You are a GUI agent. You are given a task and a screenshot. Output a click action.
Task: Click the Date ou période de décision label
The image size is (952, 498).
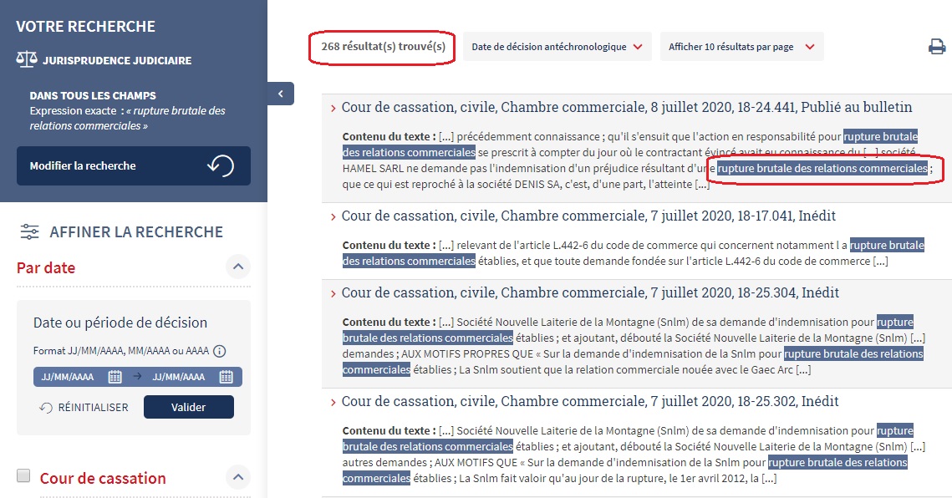point(120,322)
